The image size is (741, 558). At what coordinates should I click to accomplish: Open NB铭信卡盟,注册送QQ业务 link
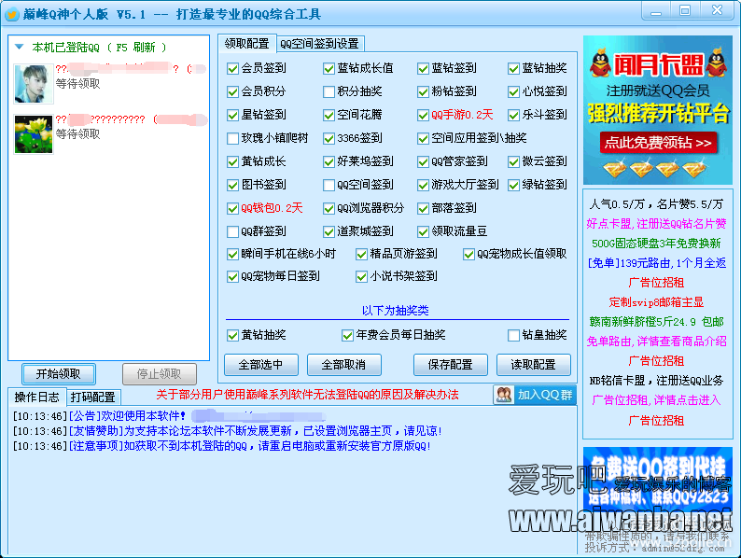(656, 381)
